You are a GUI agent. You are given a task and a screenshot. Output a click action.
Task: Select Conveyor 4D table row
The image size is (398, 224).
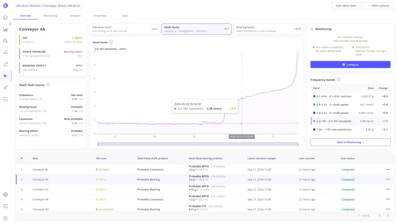click(205, 209)
